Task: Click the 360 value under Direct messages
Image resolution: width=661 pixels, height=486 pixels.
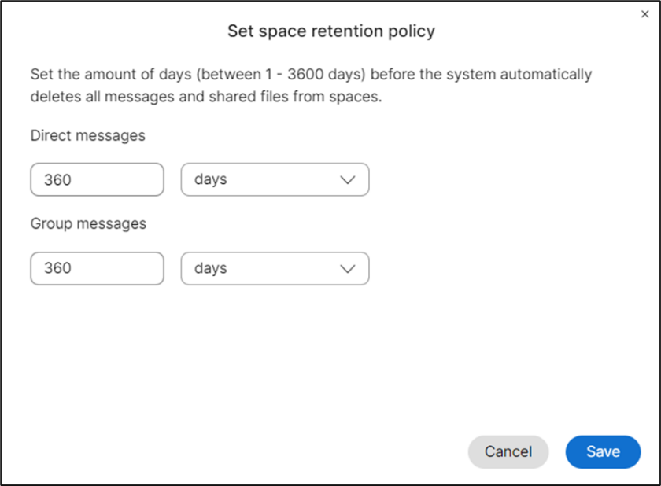Action: click(57, 179)
